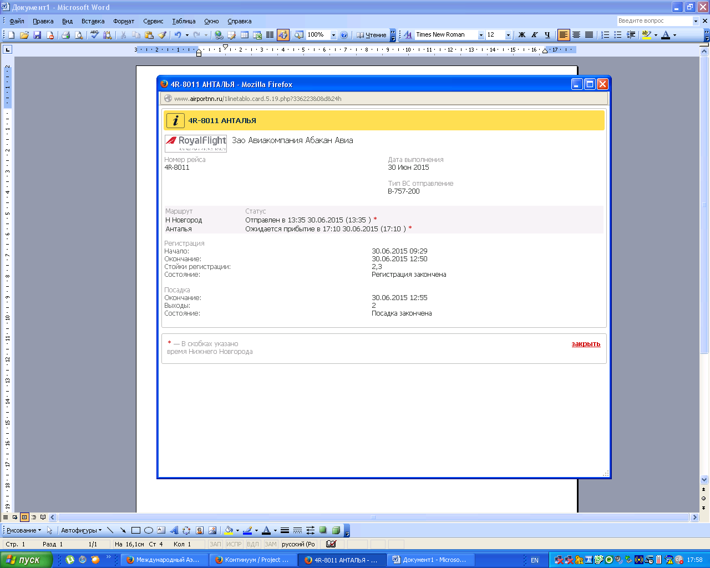Paste clipboard contents via toolbar
The image size is (710, 568).
[x=149, y=35]
